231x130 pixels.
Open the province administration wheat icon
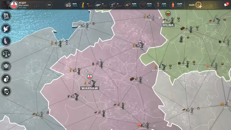(6, 41)
